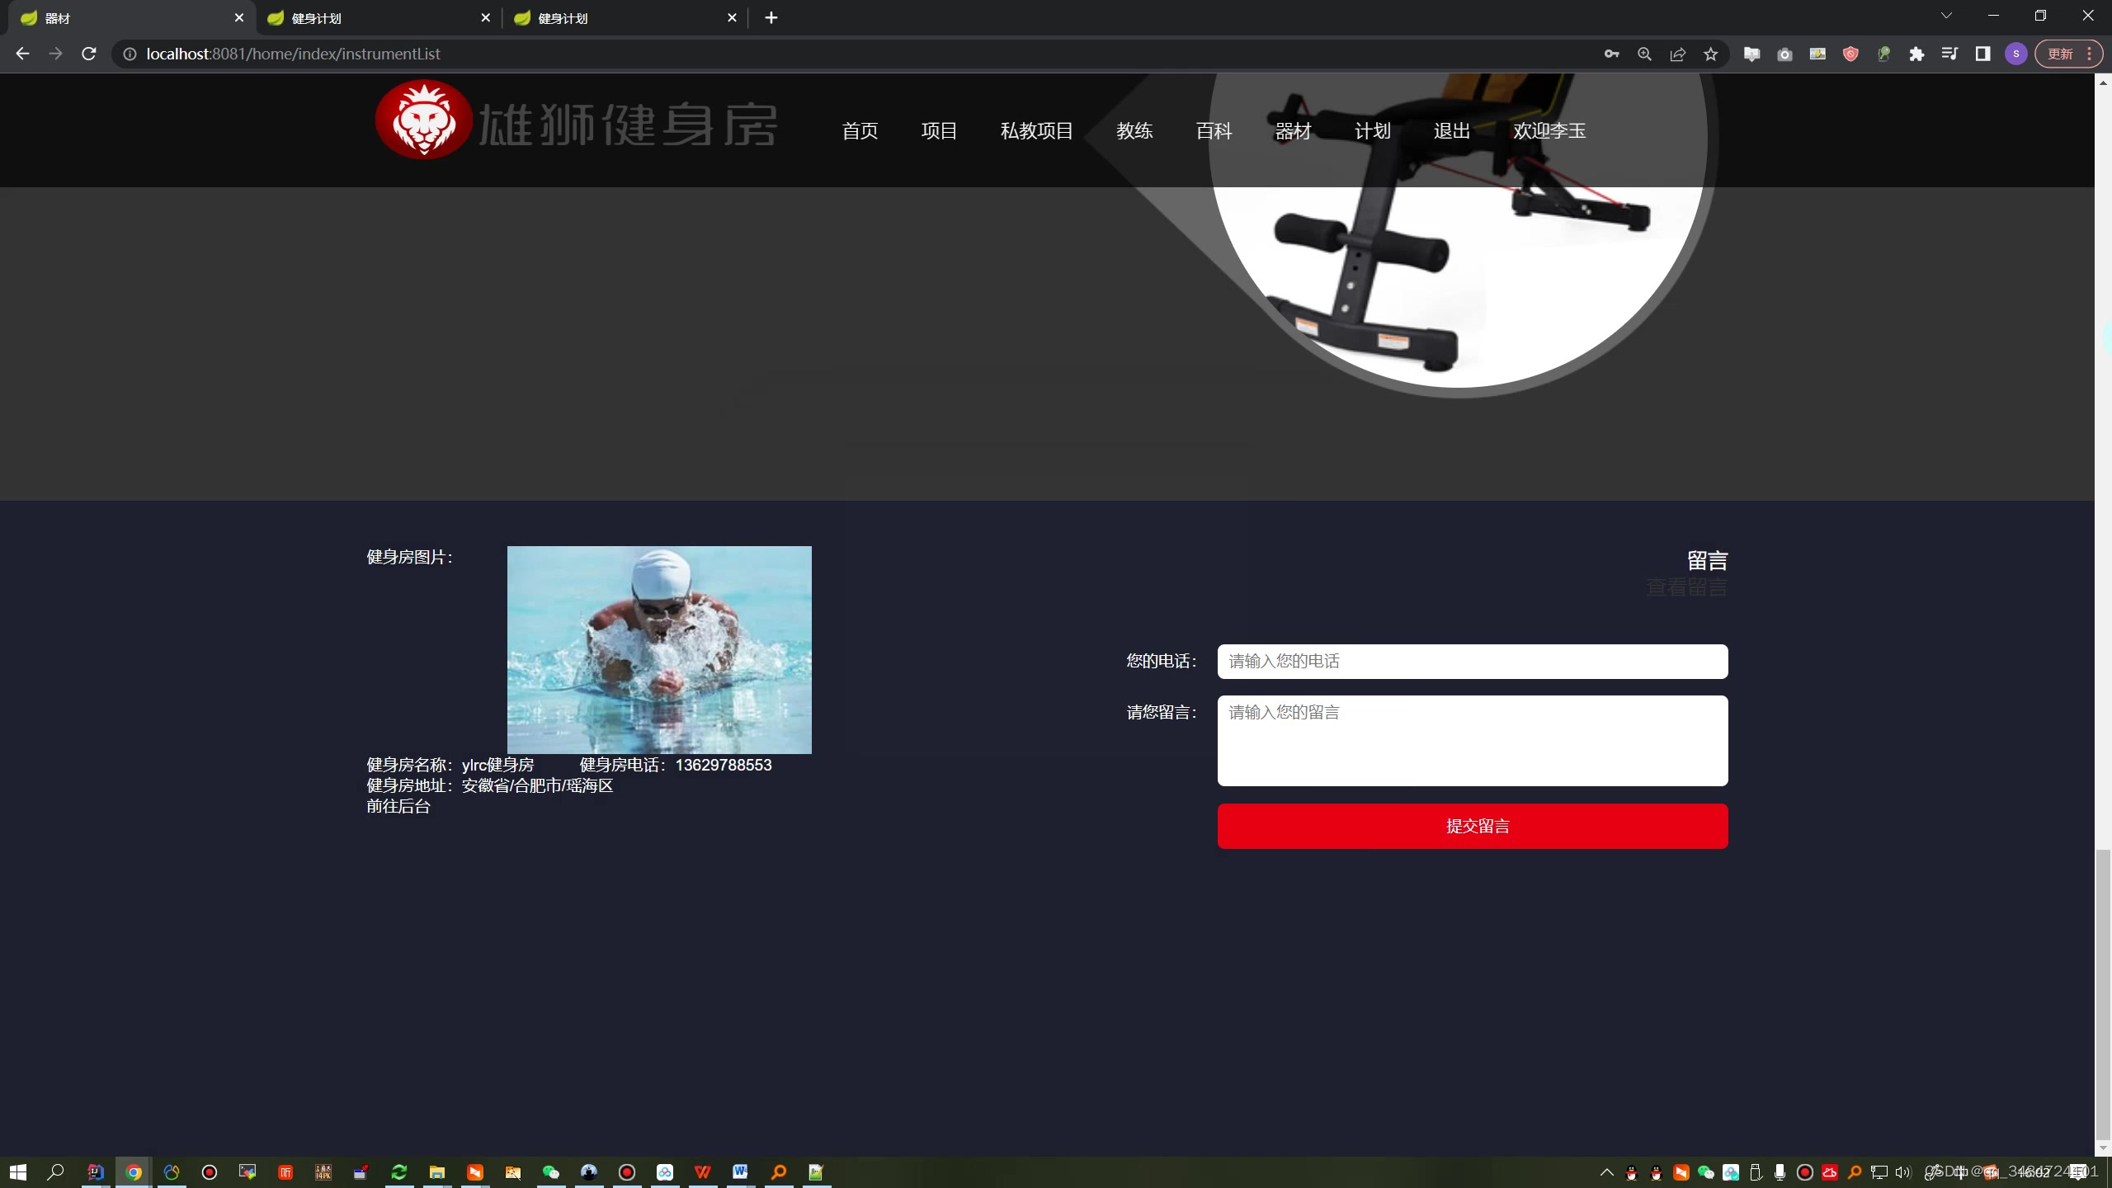
Task: Click the swimmer gym image
Action: coord(659,649)
